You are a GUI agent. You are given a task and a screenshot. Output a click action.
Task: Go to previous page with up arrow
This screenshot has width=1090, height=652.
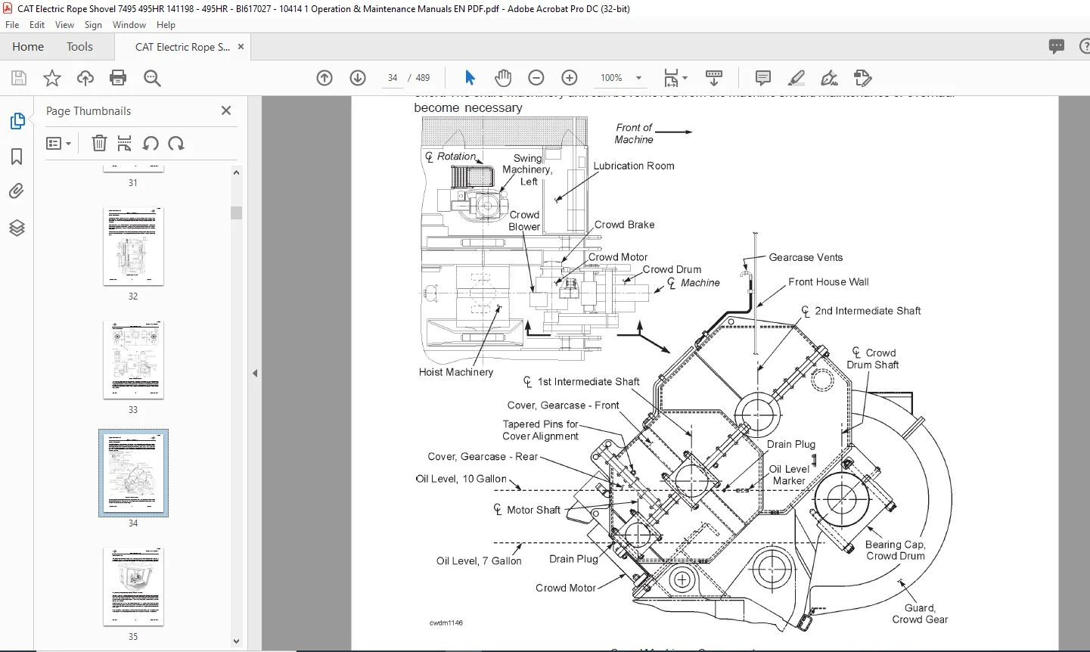pyautogui.click(x=325, y=78)
